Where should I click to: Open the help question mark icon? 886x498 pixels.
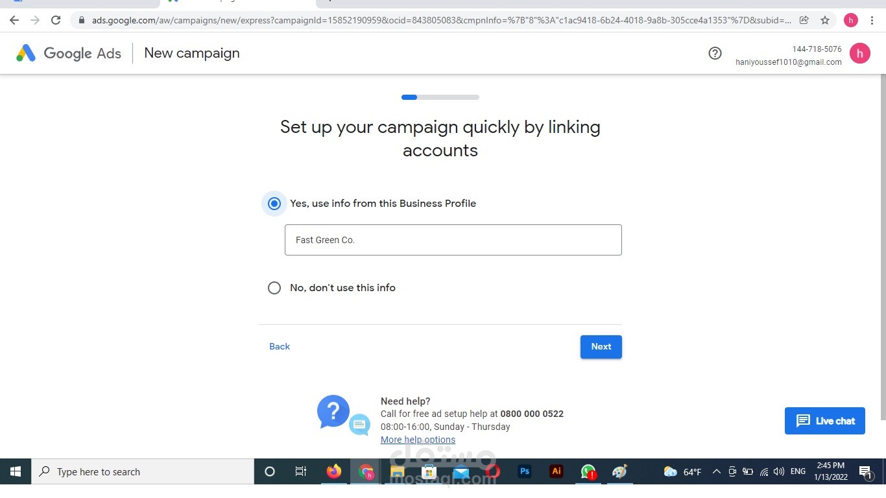click(715, 53)
